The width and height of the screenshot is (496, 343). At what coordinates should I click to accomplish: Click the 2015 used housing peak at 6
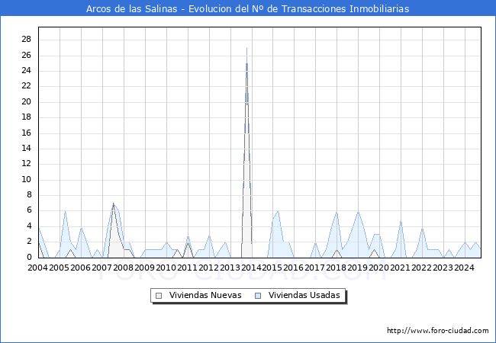pos(278,211)
